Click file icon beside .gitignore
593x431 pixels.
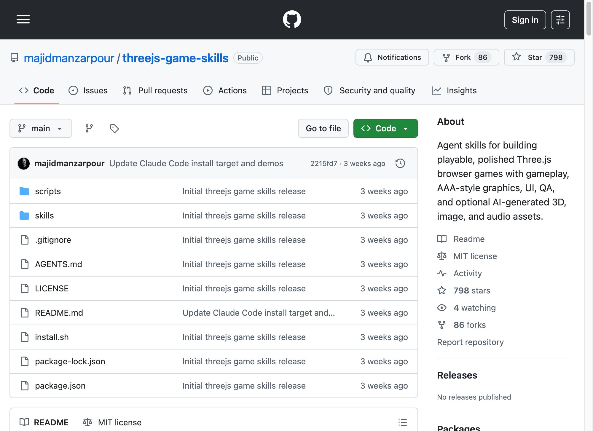tap(25, 240)
